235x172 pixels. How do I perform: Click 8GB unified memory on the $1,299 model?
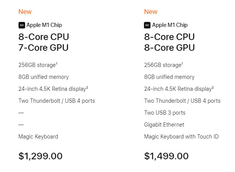pos(44,77)
